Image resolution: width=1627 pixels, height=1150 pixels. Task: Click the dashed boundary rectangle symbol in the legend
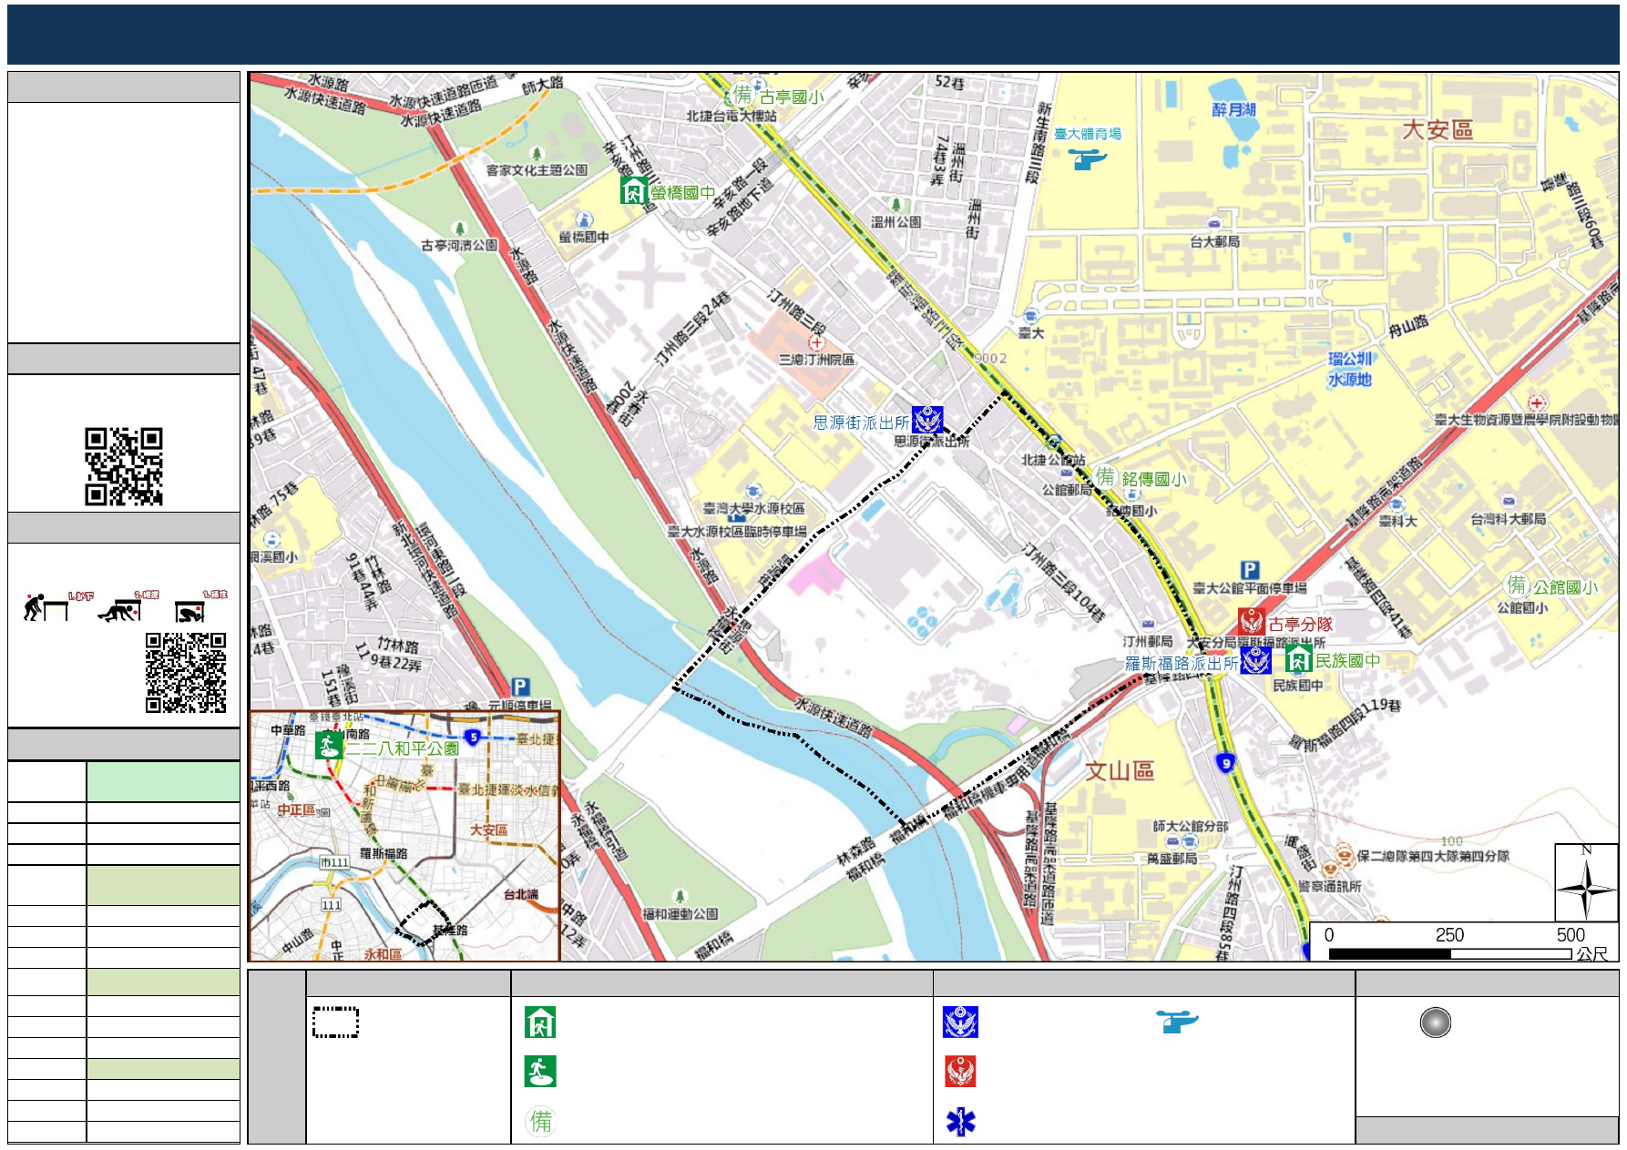(x=335, y=1023)
